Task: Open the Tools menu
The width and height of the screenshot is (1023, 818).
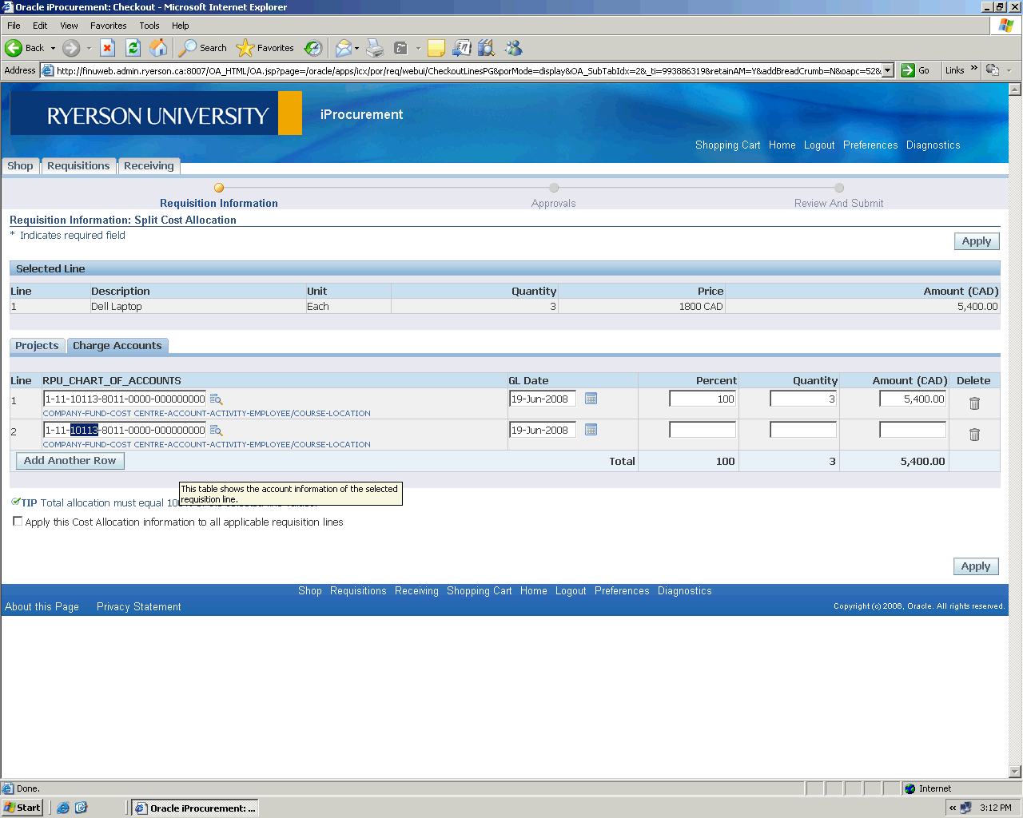Action: pos(149,26)
